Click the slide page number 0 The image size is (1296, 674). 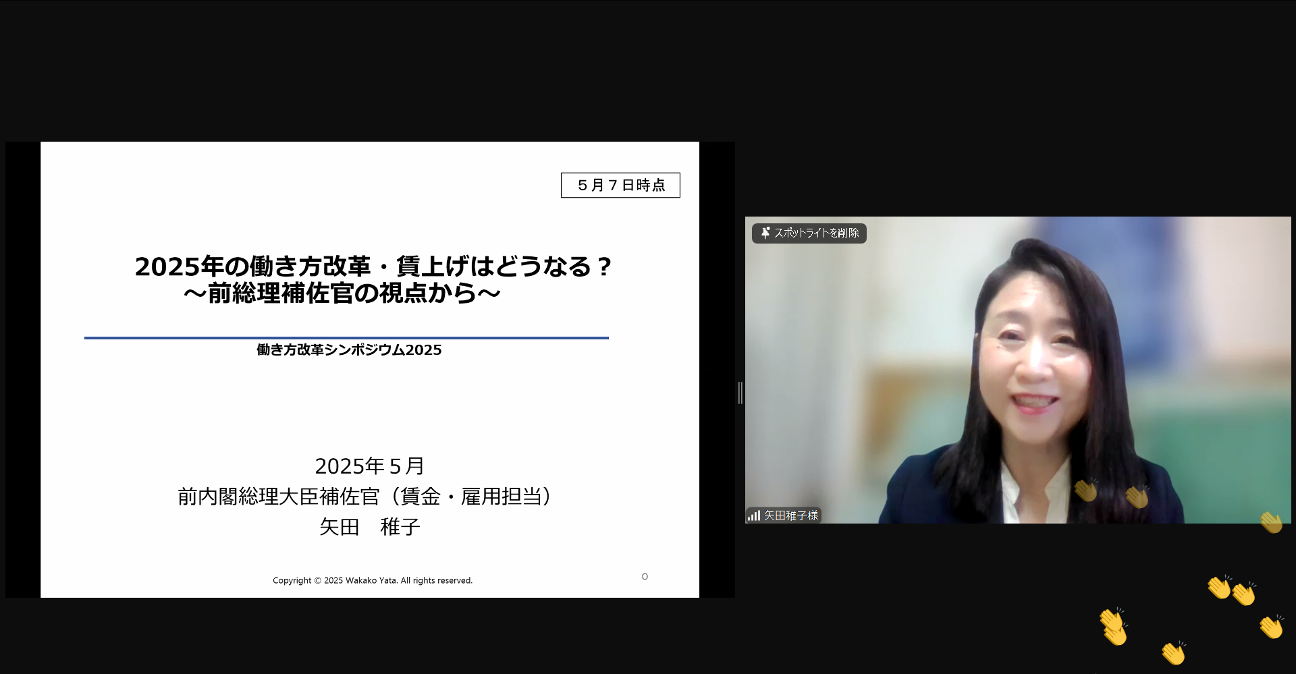645,576
